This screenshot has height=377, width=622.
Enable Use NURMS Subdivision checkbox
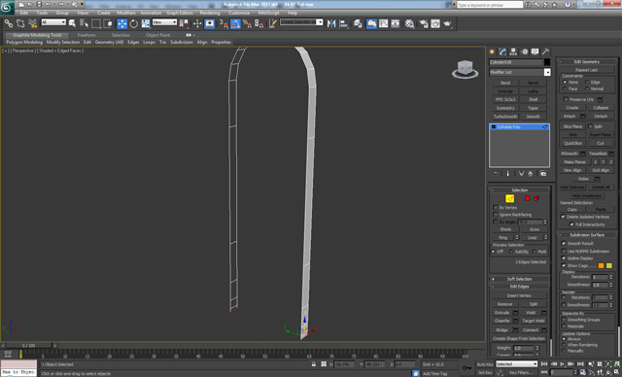pyautogui.click(x=564, y=251)
